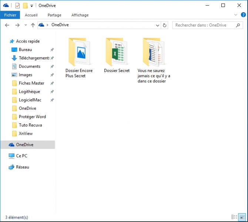Minimize the OneDrive window
Viewport: 248px width, 222px height.
click(207, 6)
